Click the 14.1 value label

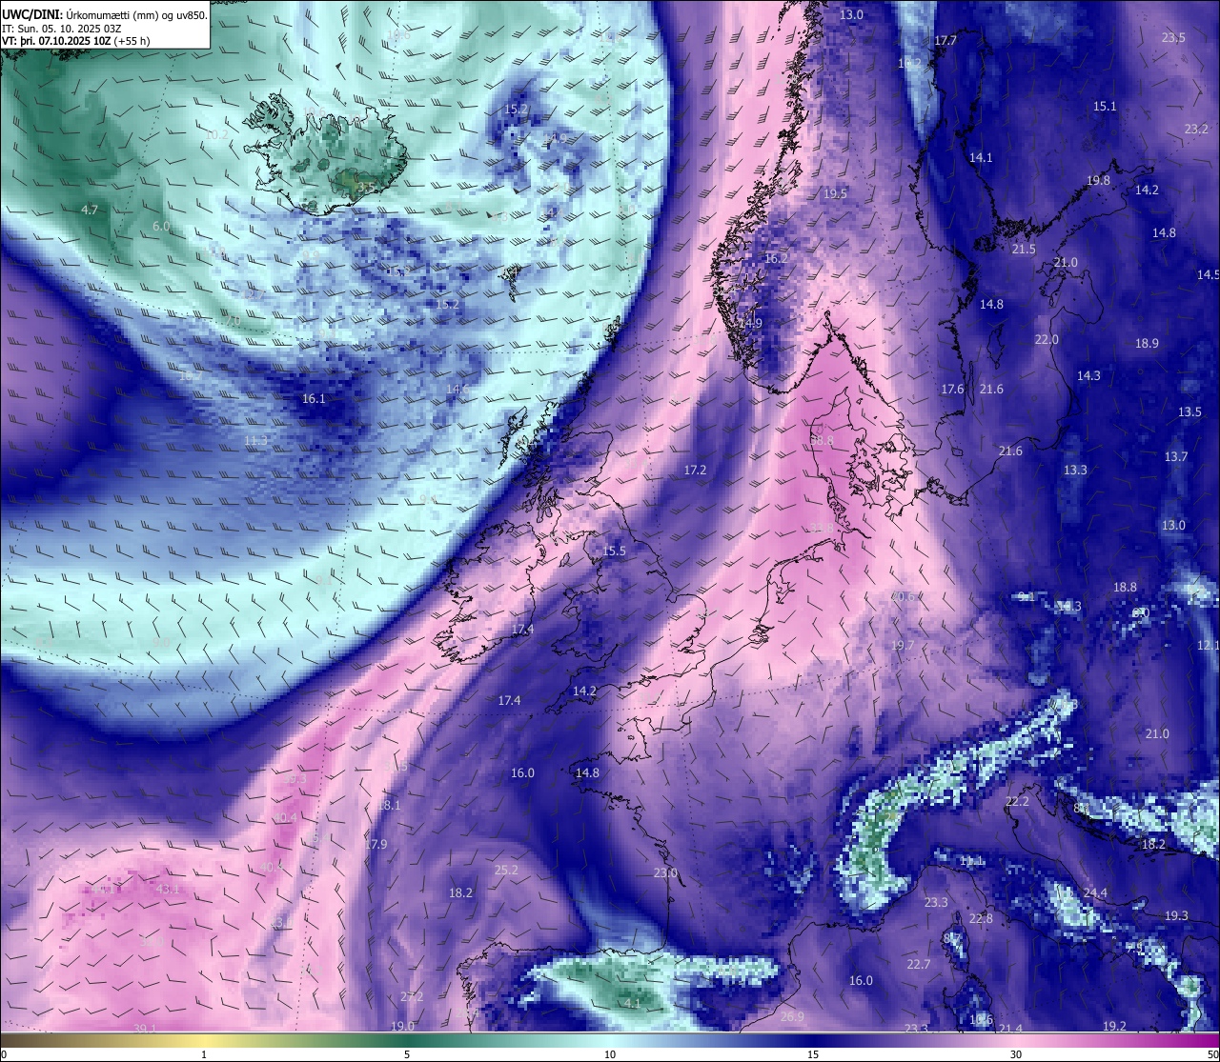tap(981, 157)
